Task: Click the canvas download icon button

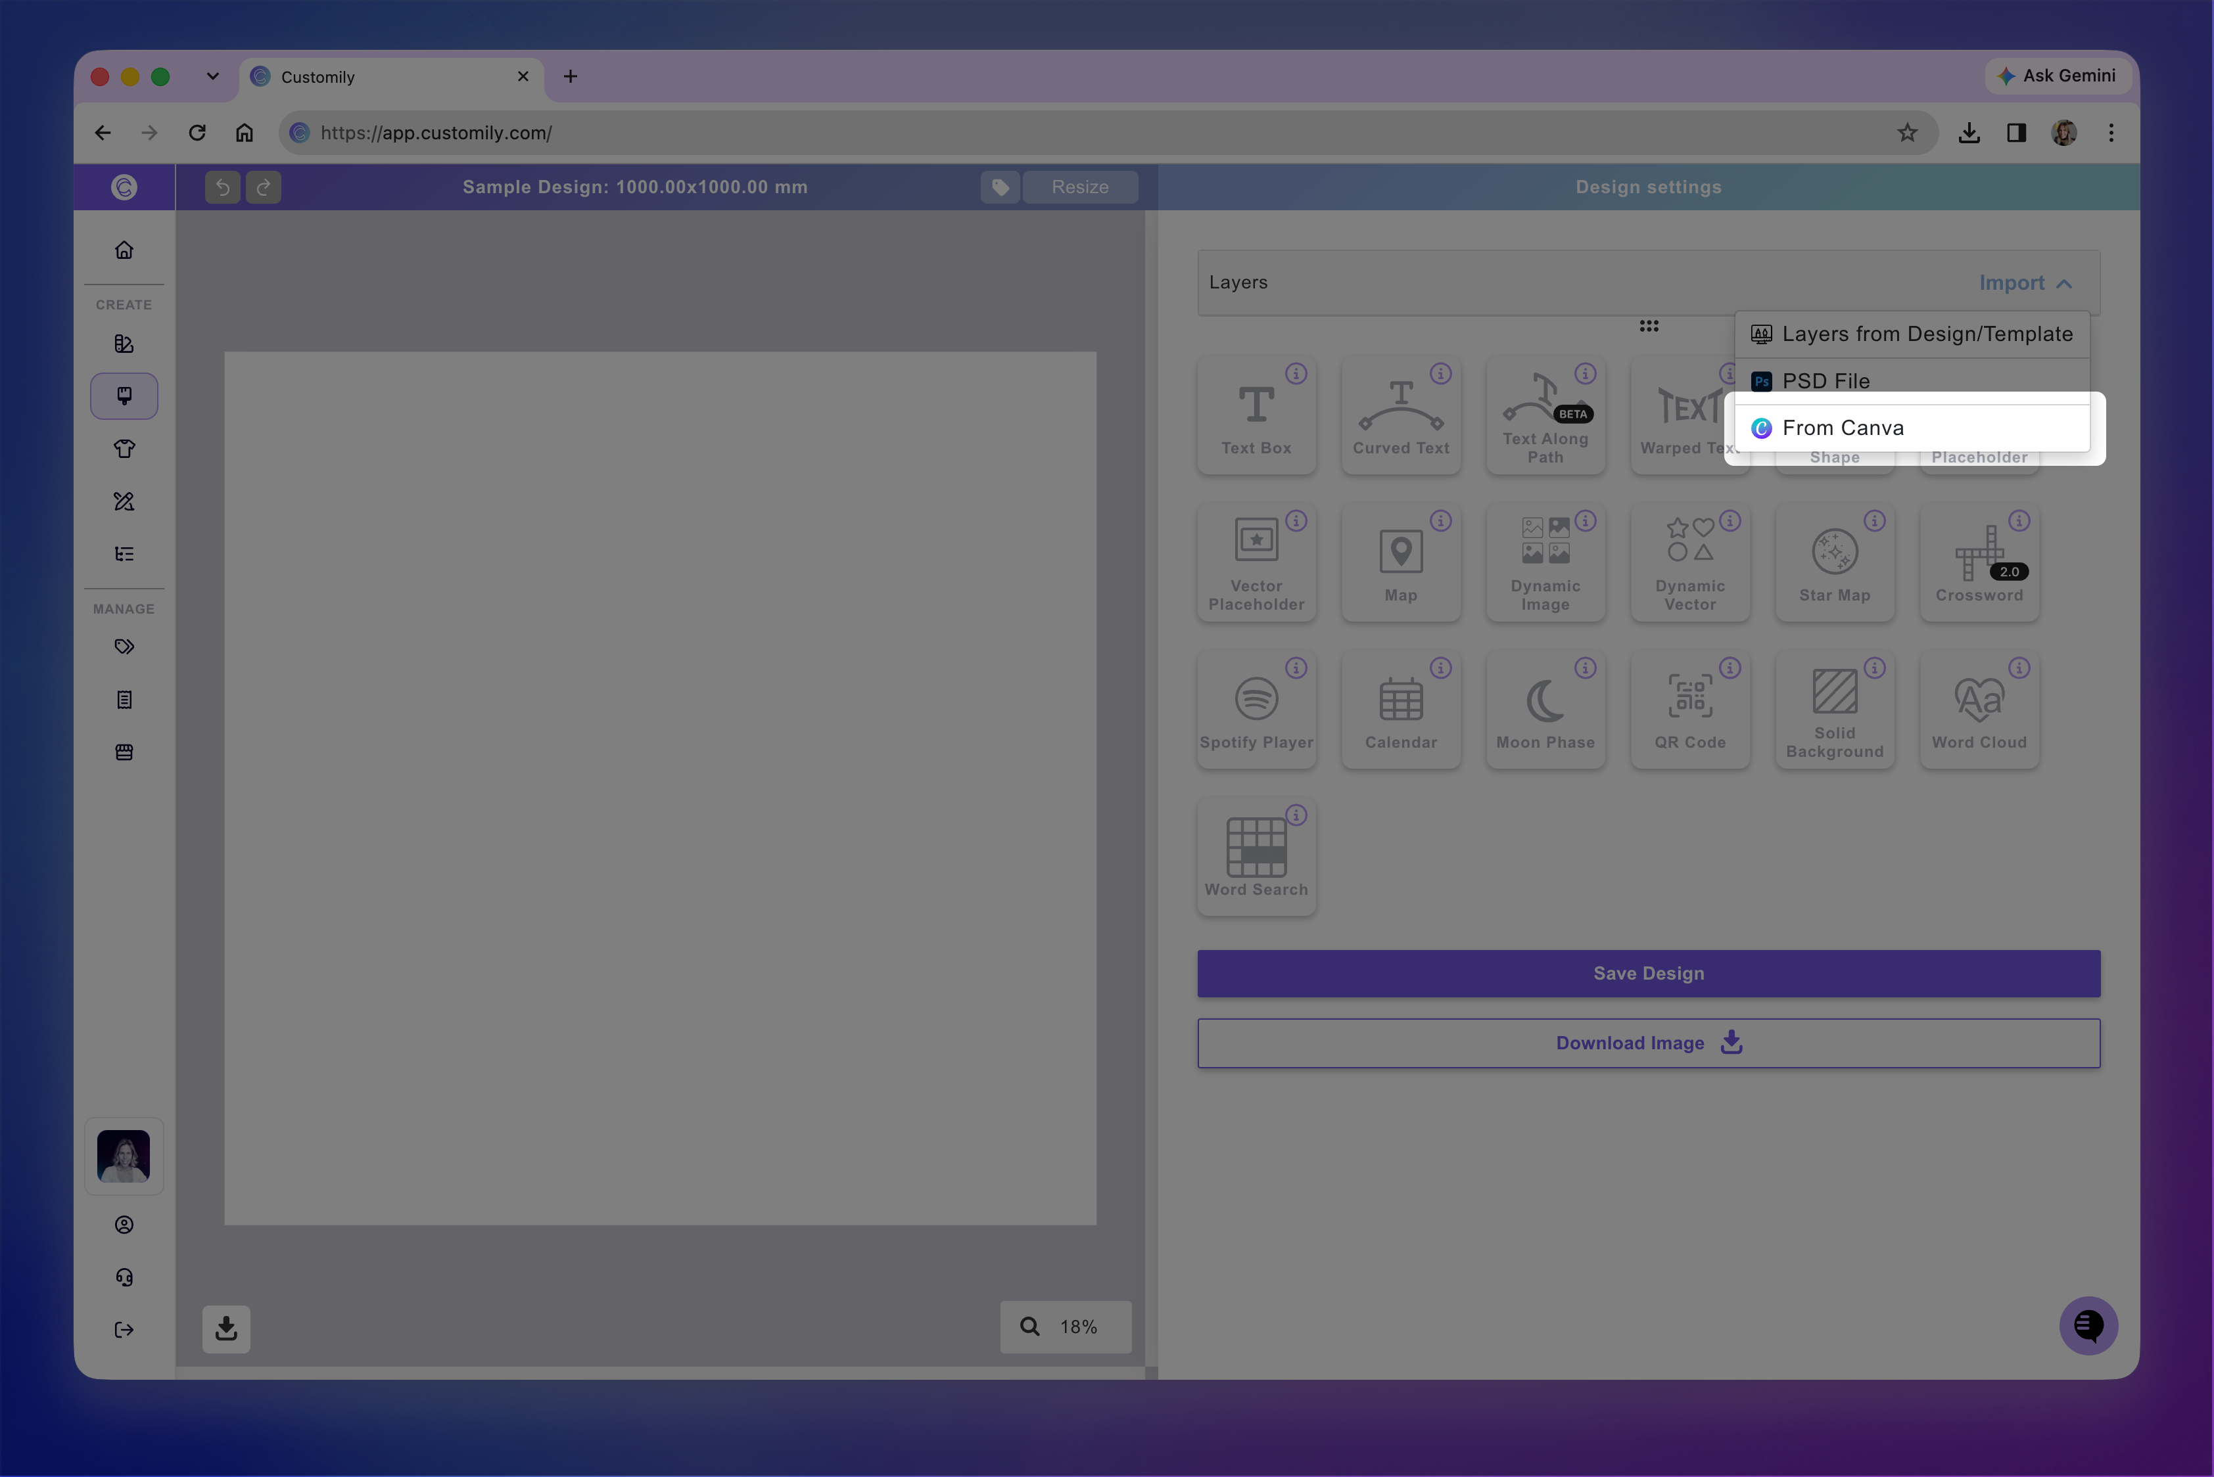Action: coord(226,1328)
